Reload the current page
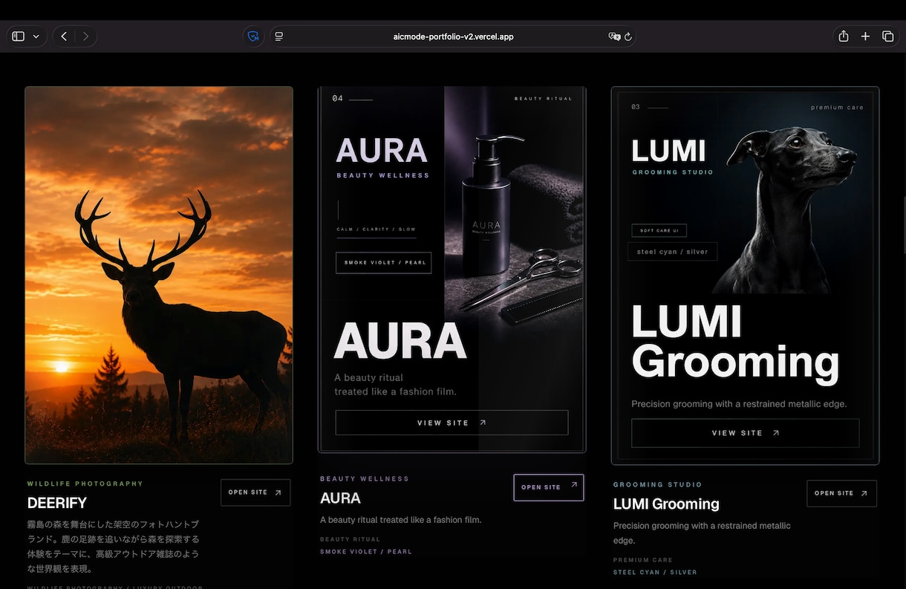The height and width of the screenshot is (589, 906). pos(628,36)
